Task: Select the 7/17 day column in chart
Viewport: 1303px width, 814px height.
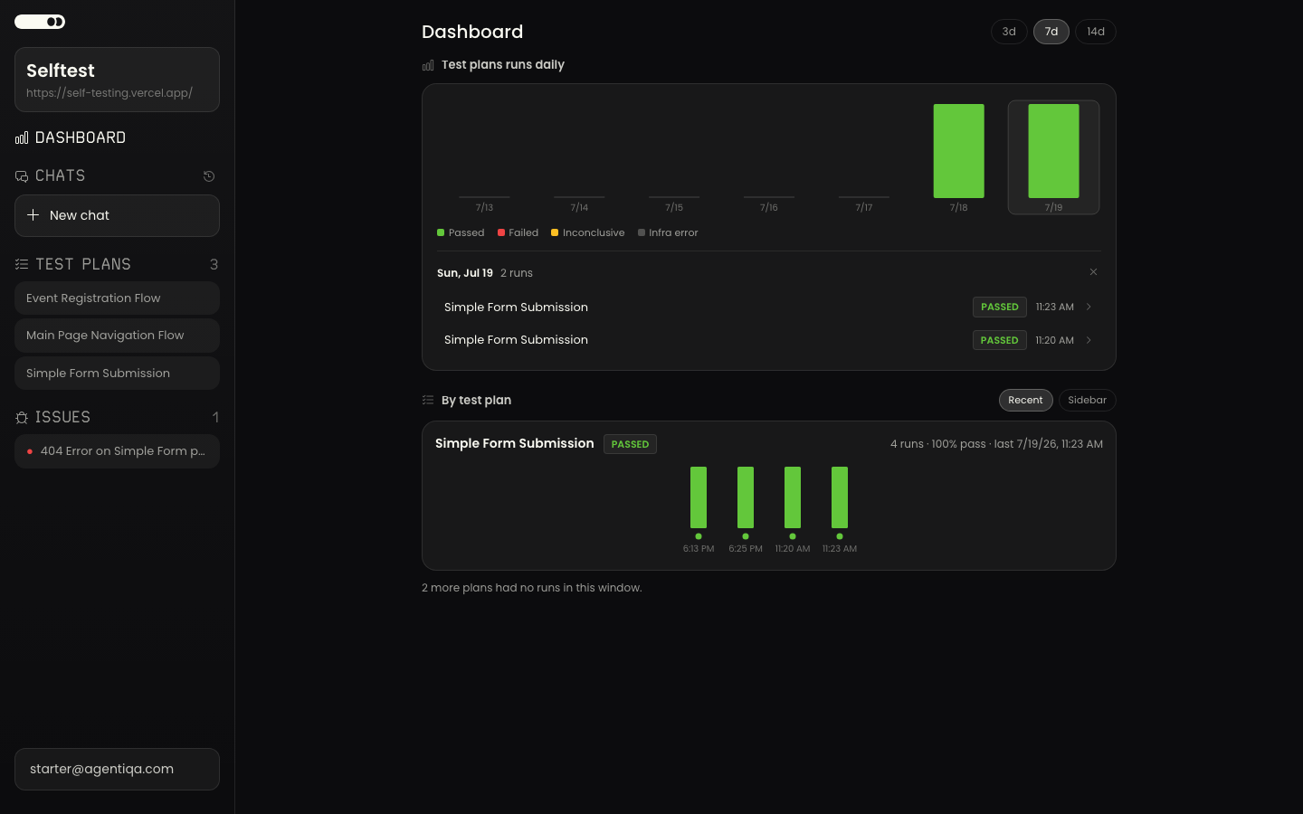Action: tap(864, 157)
